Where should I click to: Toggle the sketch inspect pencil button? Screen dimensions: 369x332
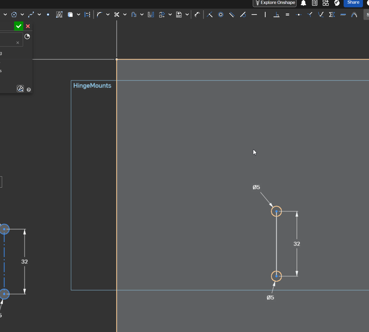tap(20, 89)
